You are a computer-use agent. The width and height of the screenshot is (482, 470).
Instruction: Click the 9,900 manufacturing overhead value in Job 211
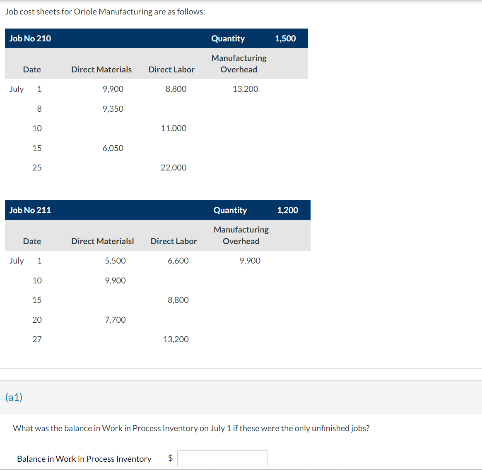click(250, 261)
